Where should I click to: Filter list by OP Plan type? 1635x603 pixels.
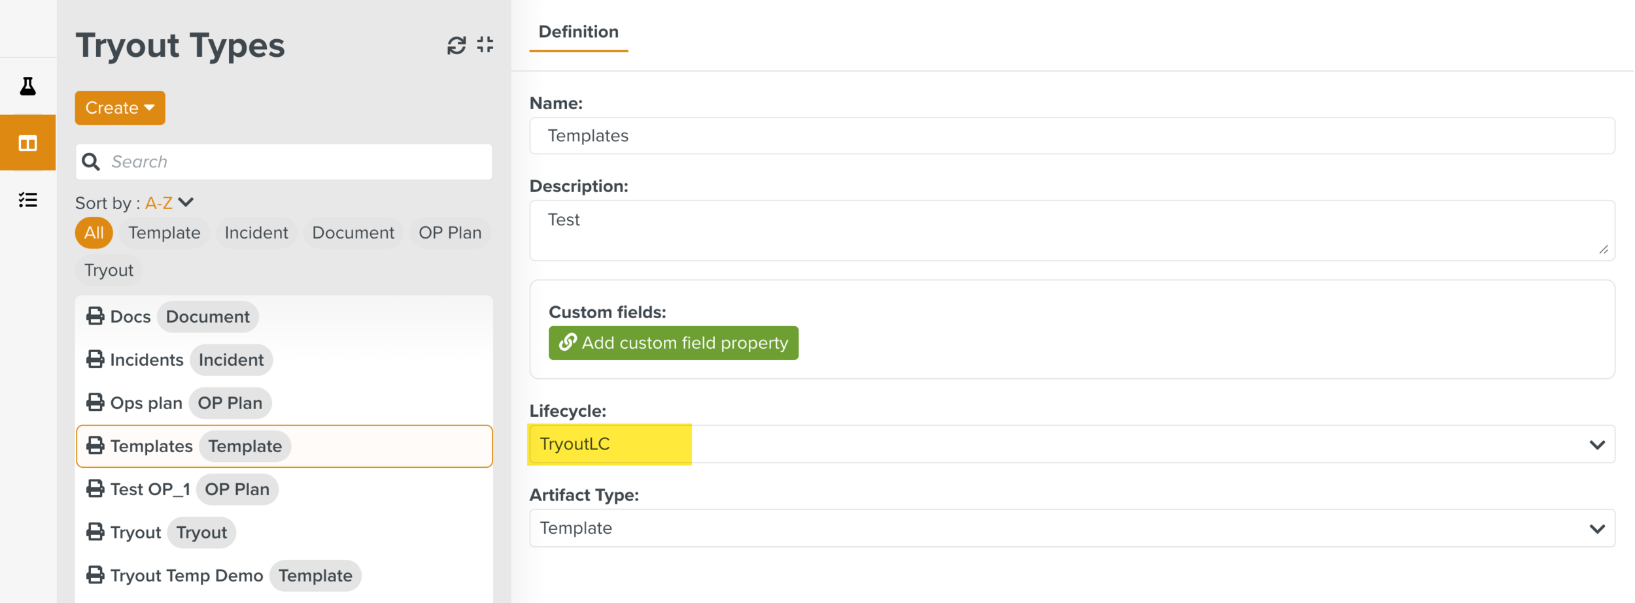coord(449,233)
